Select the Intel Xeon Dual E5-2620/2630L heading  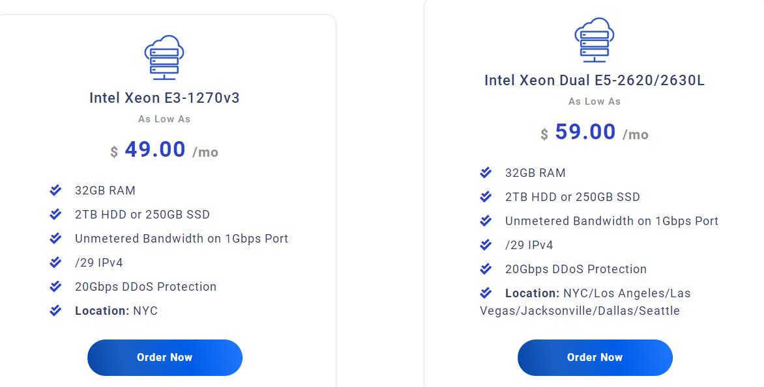click(595, 81)
